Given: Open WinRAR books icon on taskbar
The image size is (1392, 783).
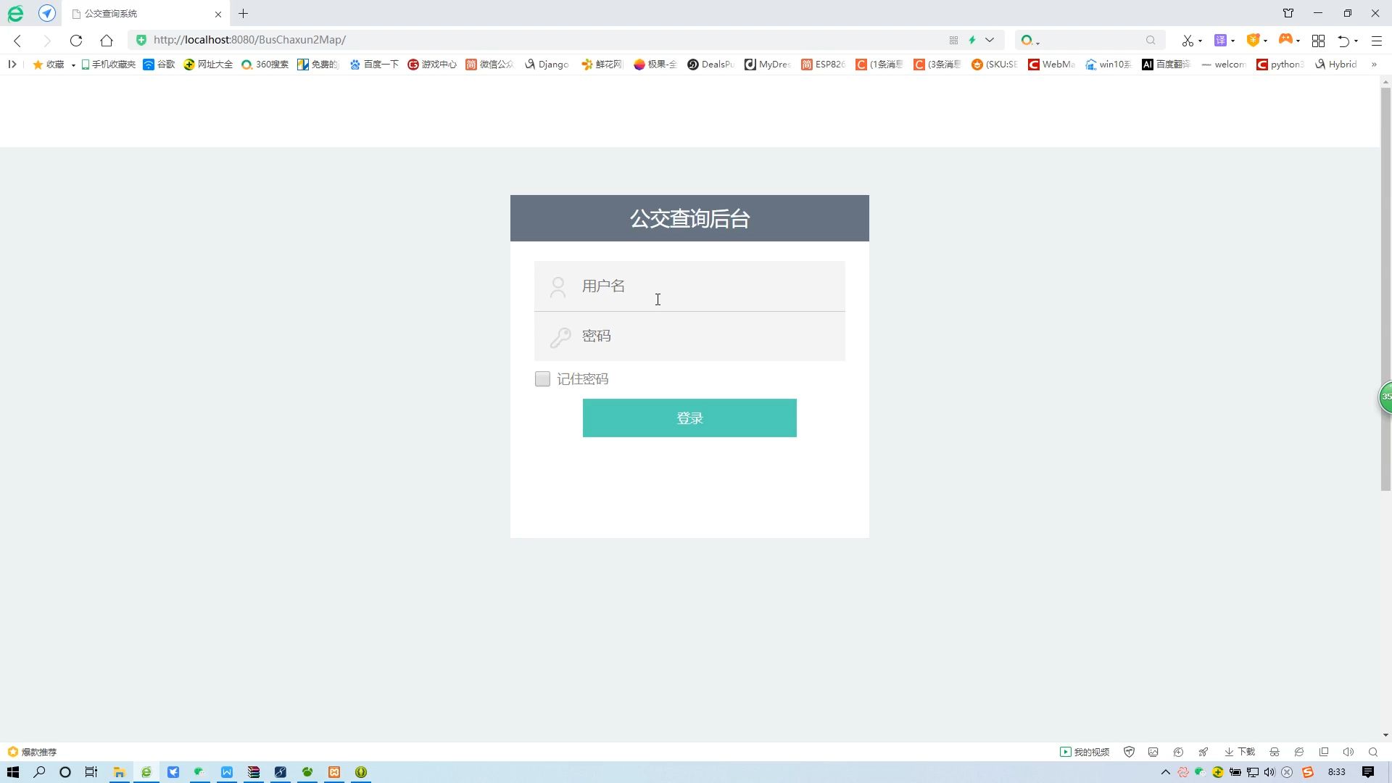Looking at the screenshot, I should pos(254,772).
